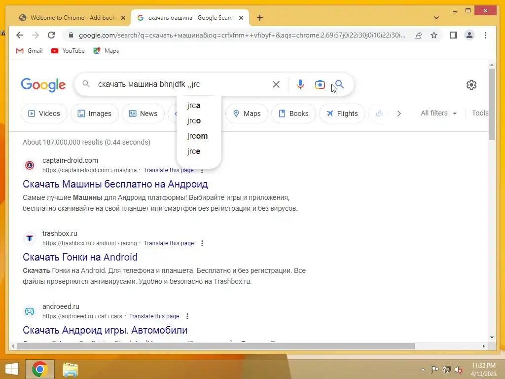Select the jrco suggestion
The width and height of the screenshot is (505, 379).
click(199, 120)
